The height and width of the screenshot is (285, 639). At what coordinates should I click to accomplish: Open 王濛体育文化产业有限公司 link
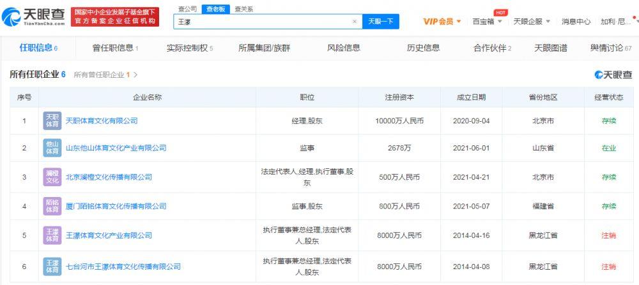coord(109,235)
